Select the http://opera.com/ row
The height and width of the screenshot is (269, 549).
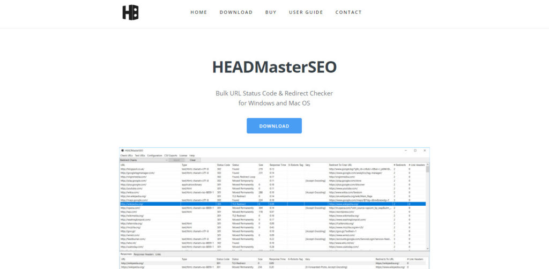[x=273, y=208]
